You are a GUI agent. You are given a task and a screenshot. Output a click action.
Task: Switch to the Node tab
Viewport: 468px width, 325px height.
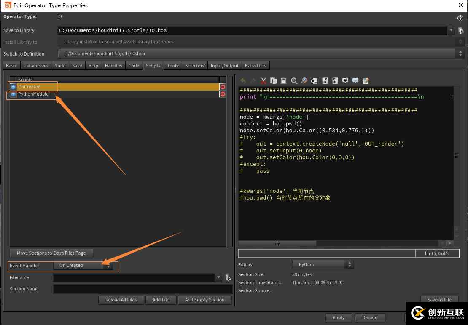60,66
